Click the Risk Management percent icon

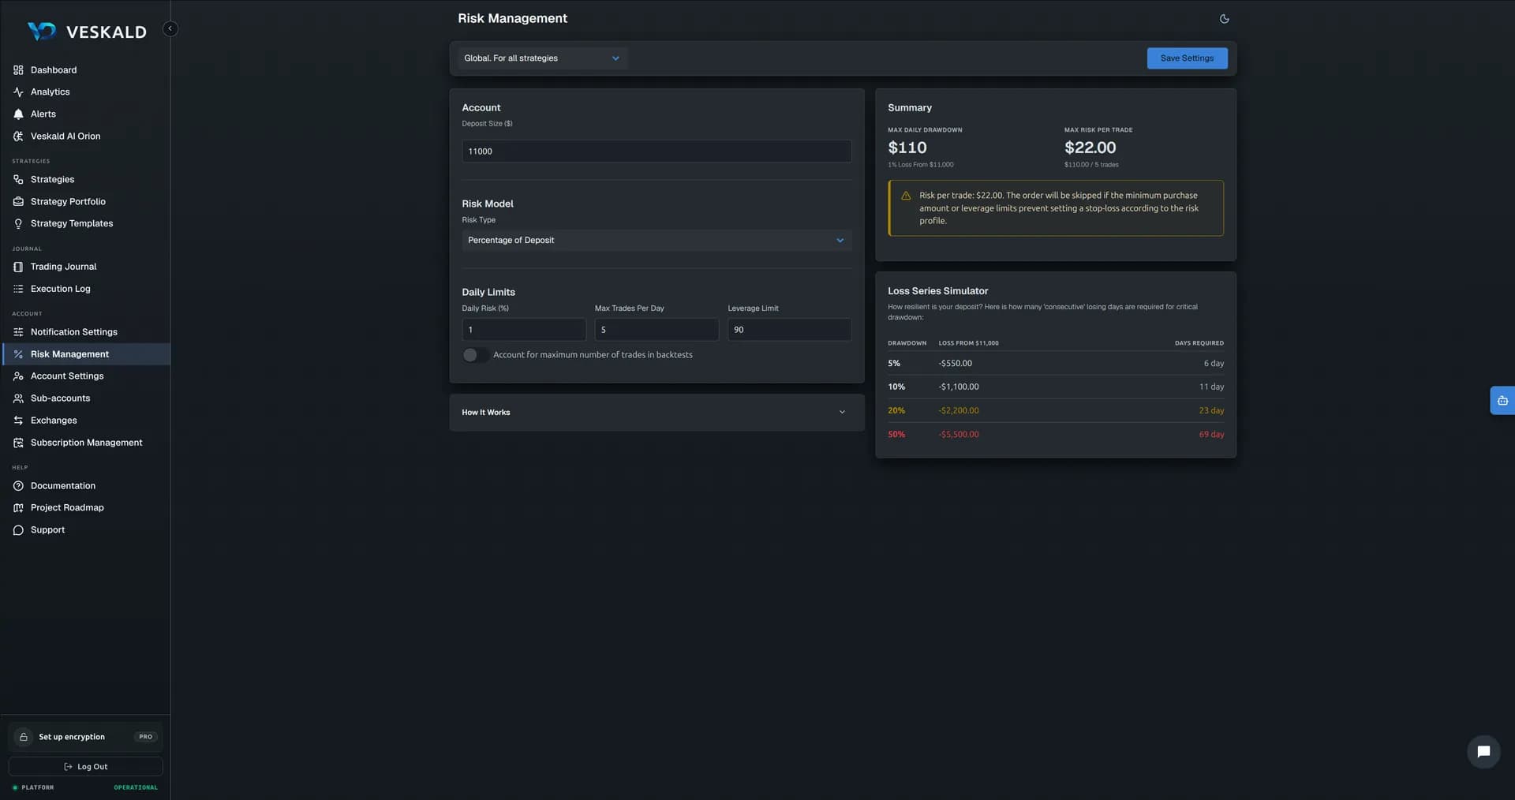click(18, 354)
